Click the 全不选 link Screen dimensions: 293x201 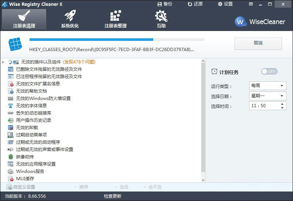tap(155, 187)
